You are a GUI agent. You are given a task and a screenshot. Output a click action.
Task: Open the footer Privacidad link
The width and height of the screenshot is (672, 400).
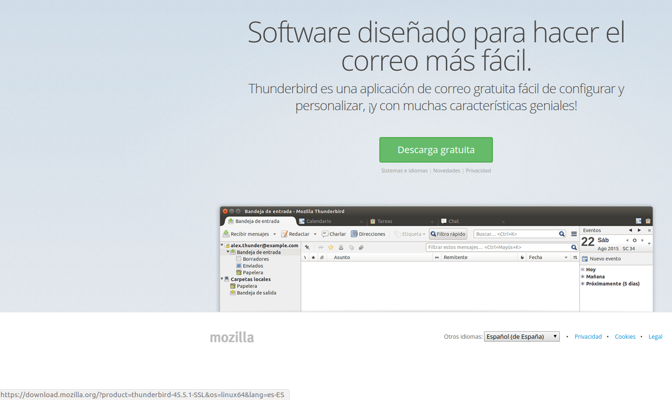click(x=588, y=336)
